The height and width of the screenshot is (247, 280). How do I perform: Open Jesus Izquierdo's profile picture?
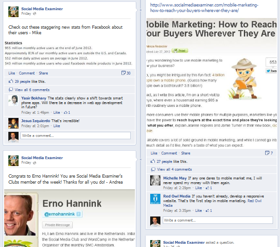[13, 123]
